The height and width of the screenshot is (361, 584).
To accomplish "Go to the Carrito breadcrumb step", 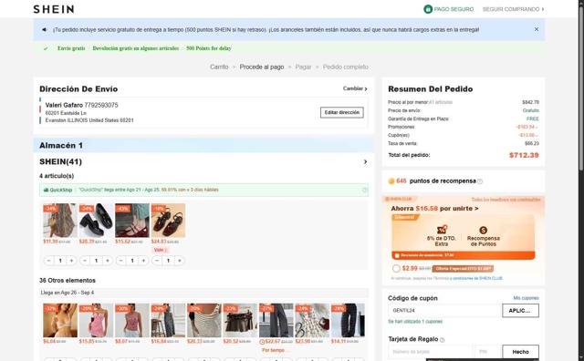I will [219, 67].
